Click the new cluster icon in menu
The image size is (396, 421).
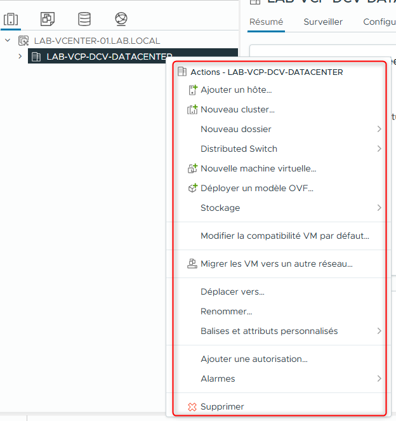(x=192, y=110)
